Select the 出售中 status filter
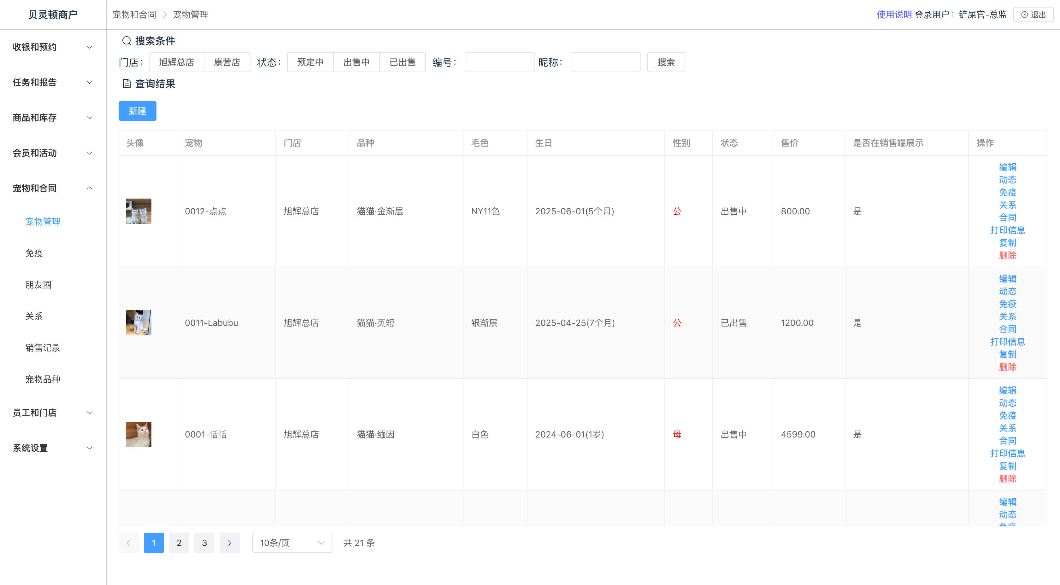Viewport: 1060px width, 585px height. [356, 62]
